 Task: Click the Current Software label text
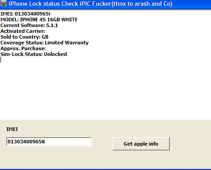point(23,25)
